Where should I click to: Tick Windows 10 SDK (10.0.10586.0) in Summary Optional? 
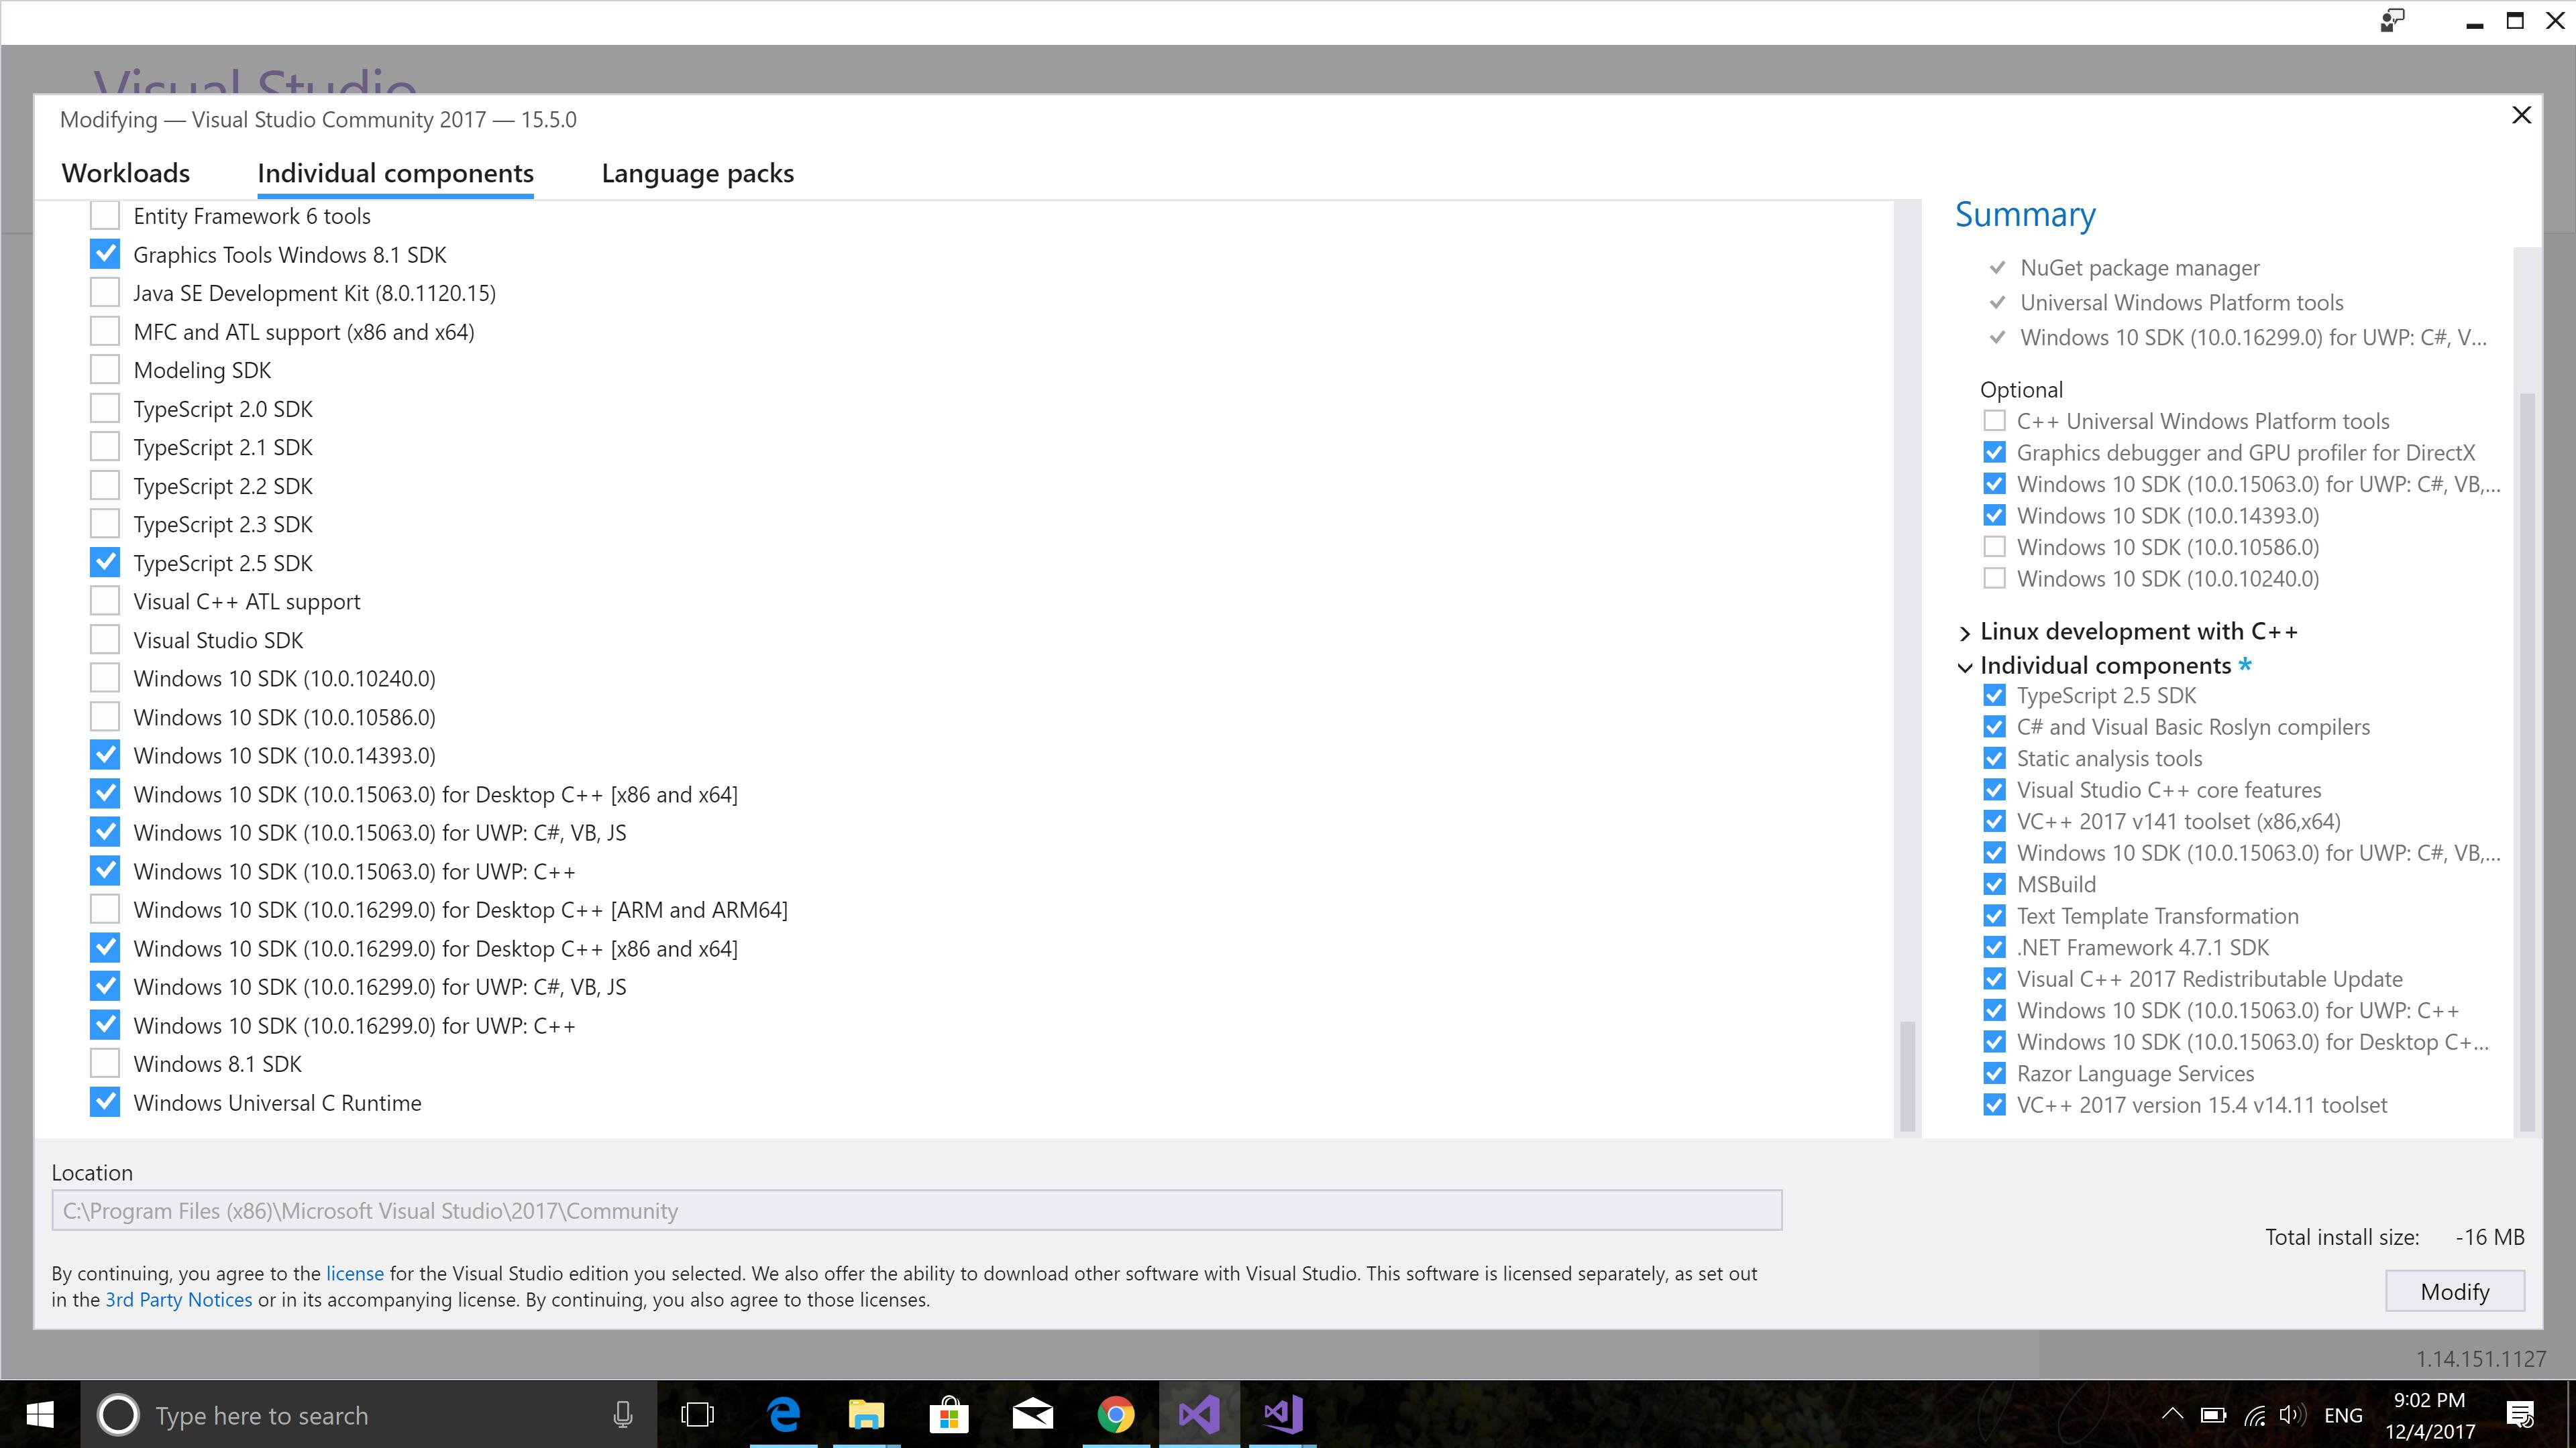pos(1994,546)
